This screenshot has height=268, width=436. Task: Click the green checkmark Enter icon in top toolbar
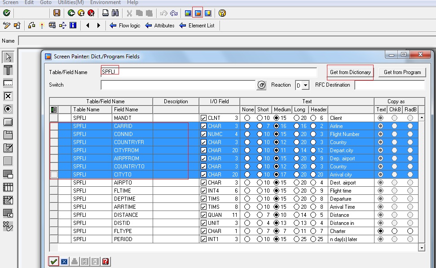6,13
